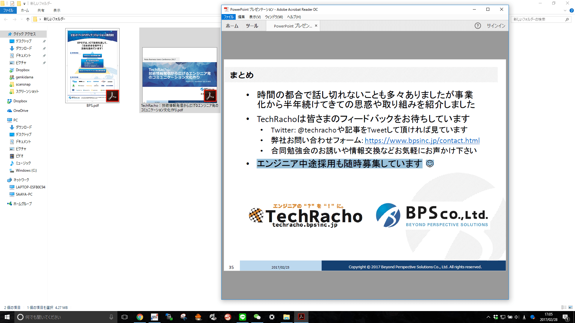Open the scansnap folder
The height and width of the screenshot is (323, 575).
point(23,84)
